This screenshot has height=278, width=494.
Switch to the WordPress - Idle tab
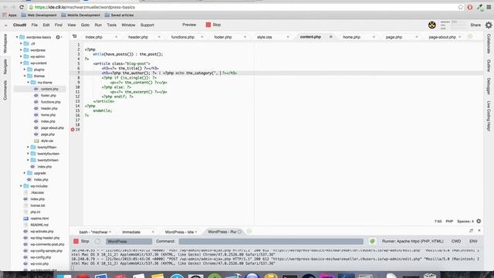[x=179, y=232]
